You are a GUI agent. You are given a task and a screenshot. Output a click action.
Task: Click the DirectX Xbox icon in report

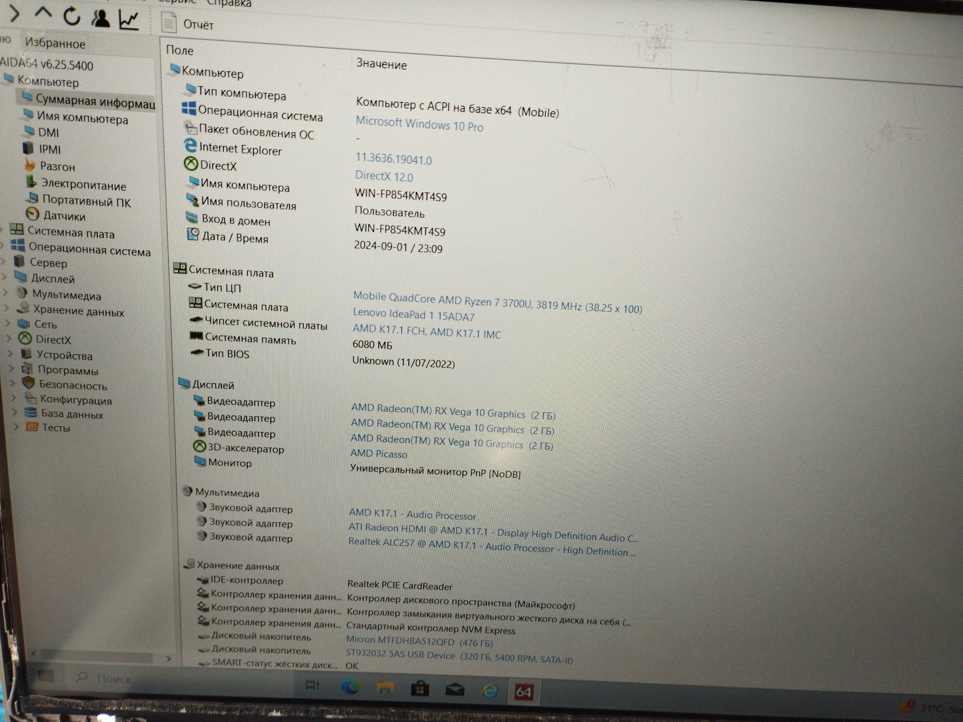(191, 163)
